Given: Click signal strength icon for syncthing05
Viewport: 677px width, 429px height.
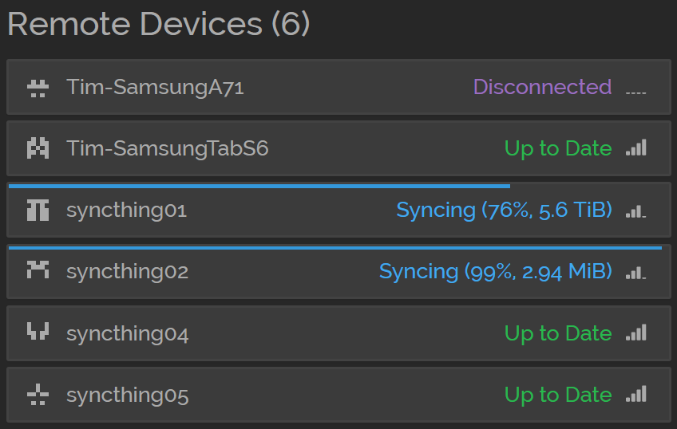Looking at the screenshot, I should (x=636, y=394).
